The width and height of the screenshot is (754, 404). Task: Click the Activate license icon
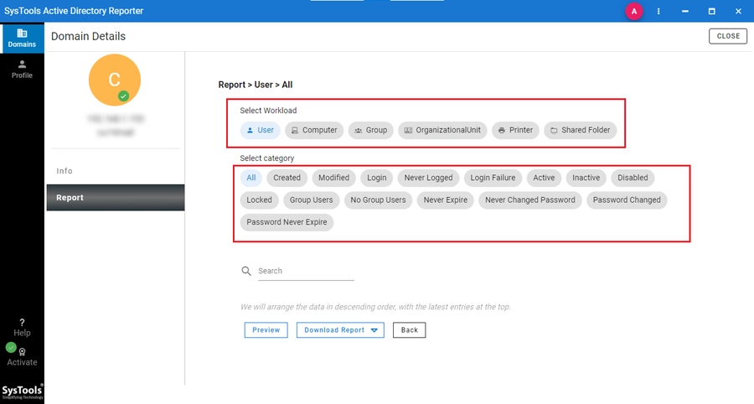pyautogui.click(x=22, y=352)
